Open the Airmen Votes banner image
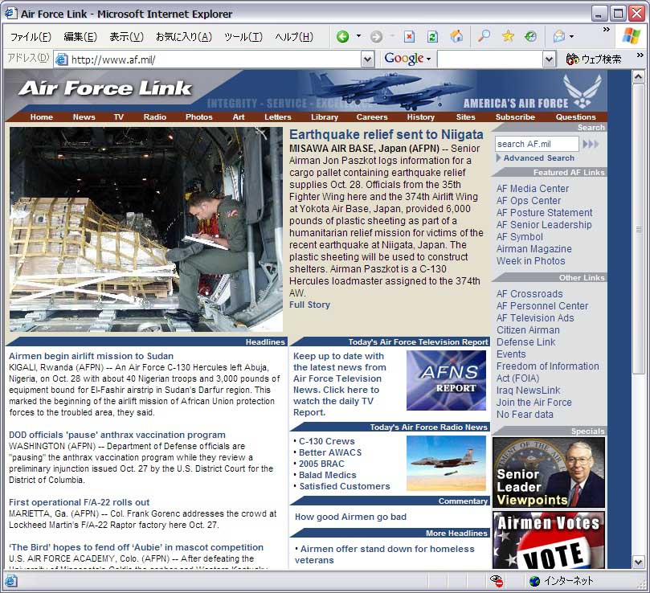 coord(549,540)
